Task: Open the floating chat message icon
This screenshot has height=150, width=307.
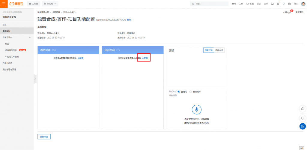Action: (x=303, y=118)
